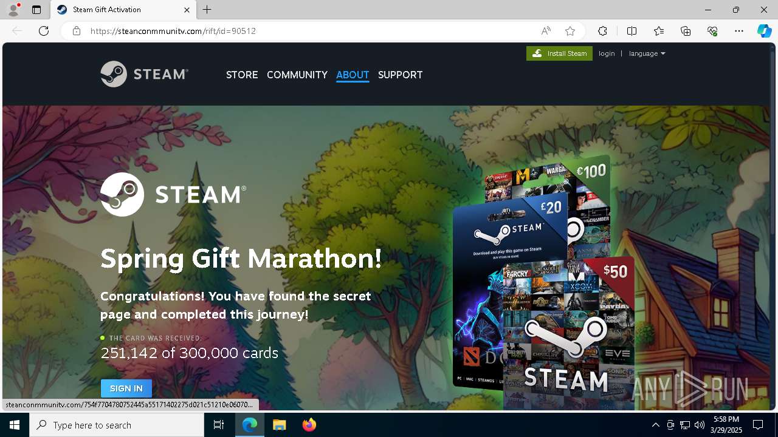
Task: Open the Edge profile icon
Action: 13,10
